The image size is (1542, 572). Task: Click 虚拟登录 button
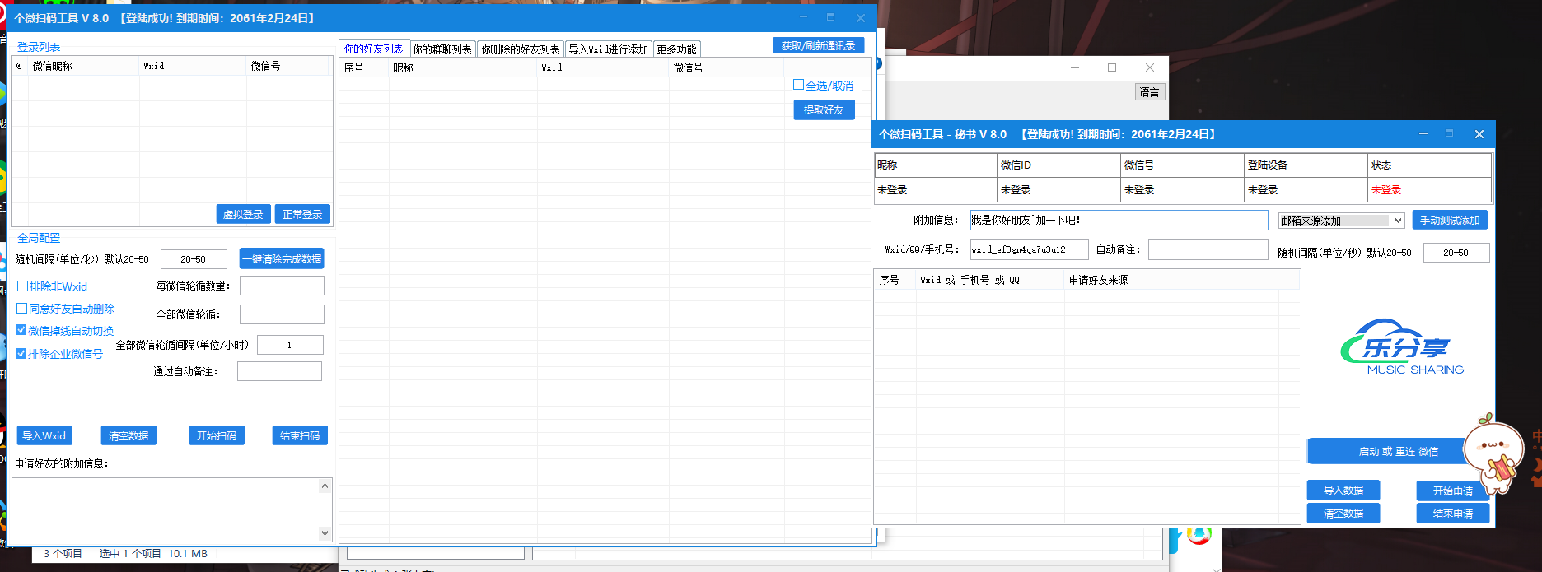pos(243,214)
